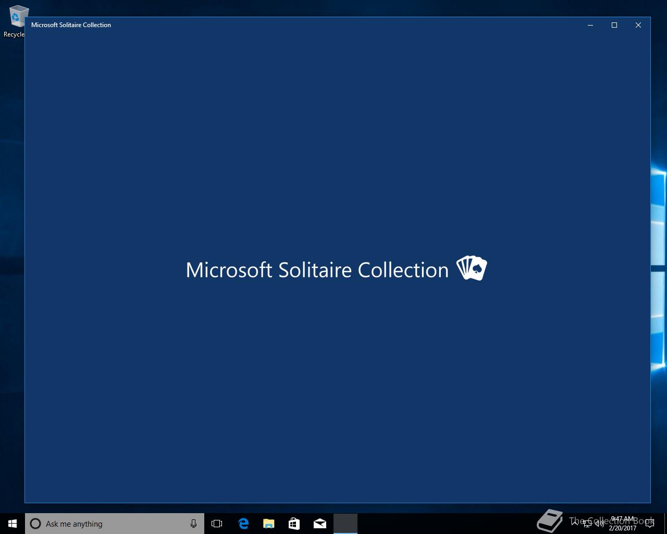Open the network status tray icon
The width and height of the screenshot is (667, 534).
(587, 524)
